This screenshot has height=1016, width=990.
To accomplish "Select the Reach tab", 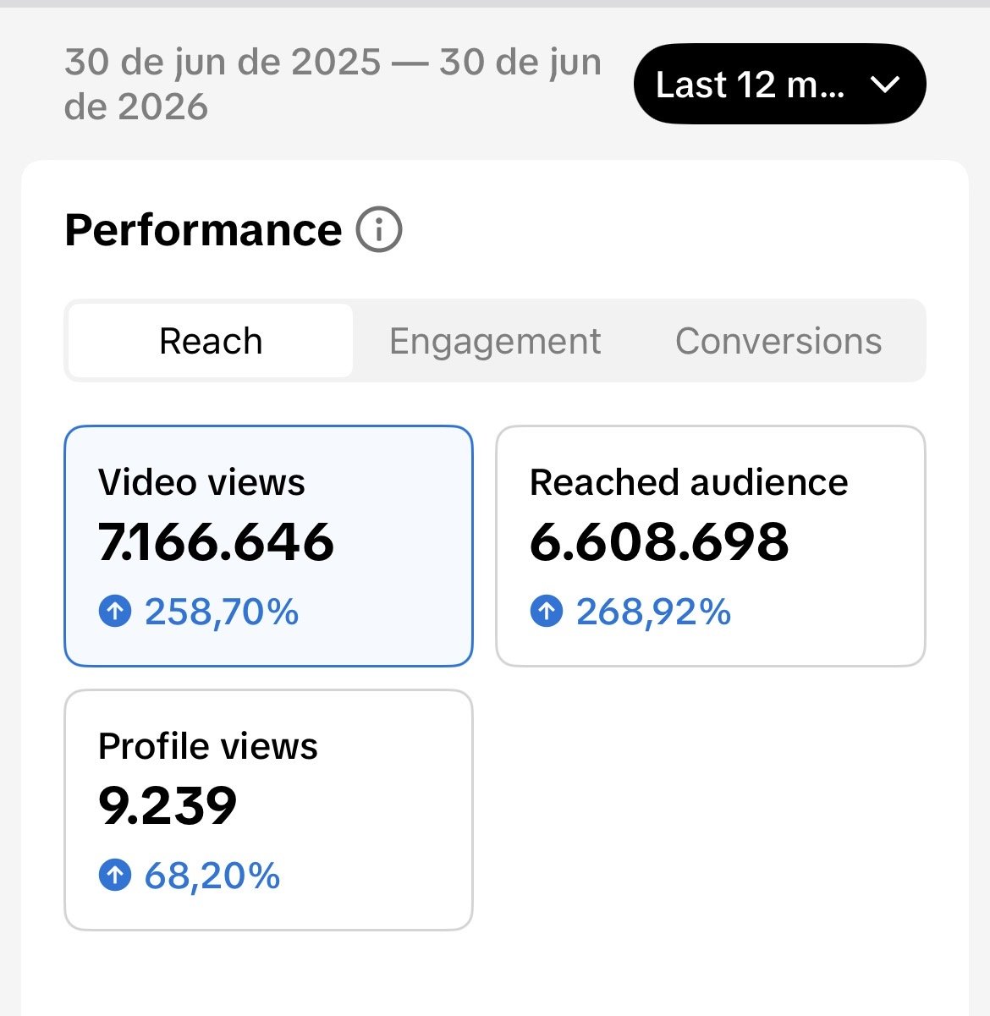I will [211, 341].
